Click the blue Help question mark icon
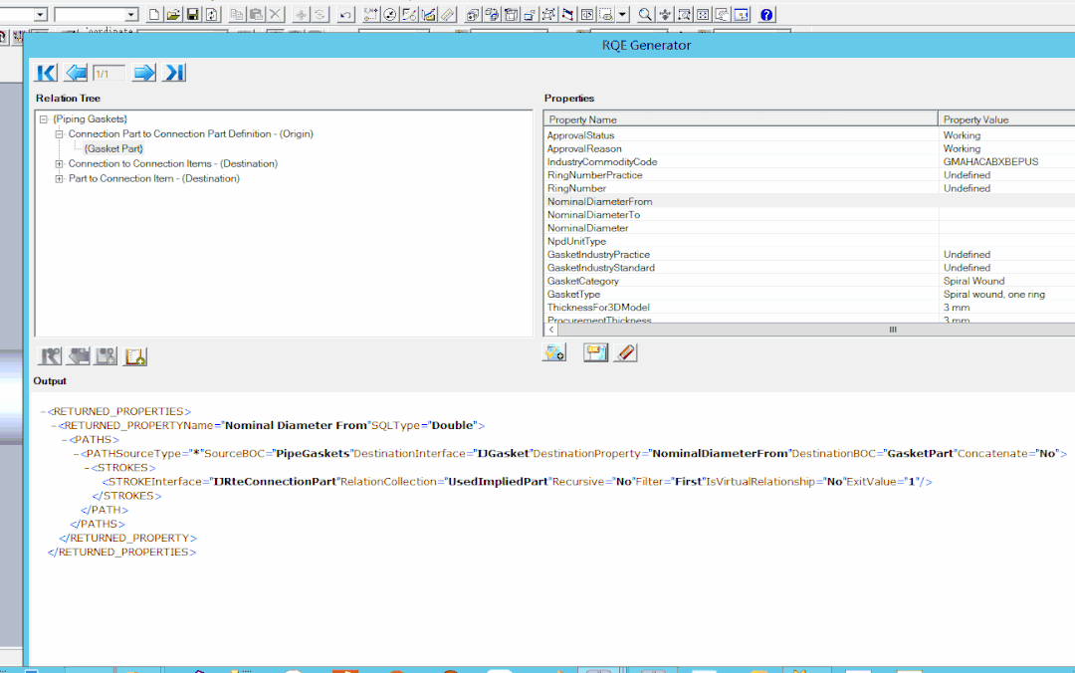 tap(766, 14)
